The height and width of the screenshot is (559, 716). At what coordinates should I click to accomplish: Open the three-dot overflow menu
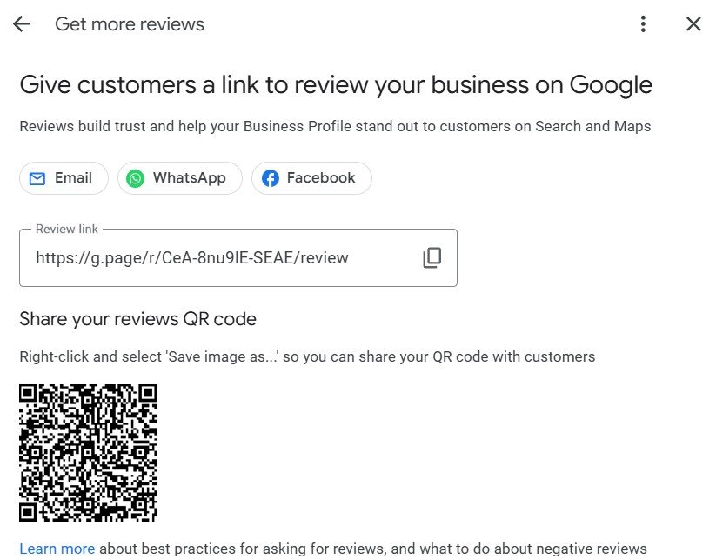(643, 23)
